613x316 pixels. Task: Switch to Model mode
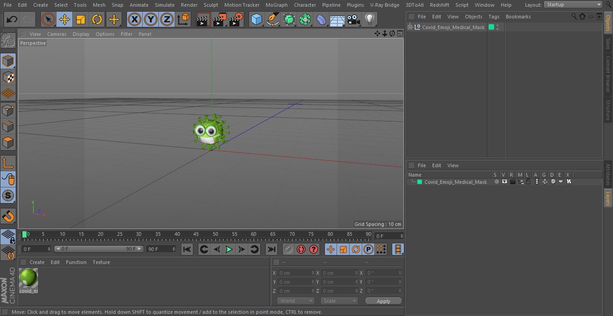[9, 61]
